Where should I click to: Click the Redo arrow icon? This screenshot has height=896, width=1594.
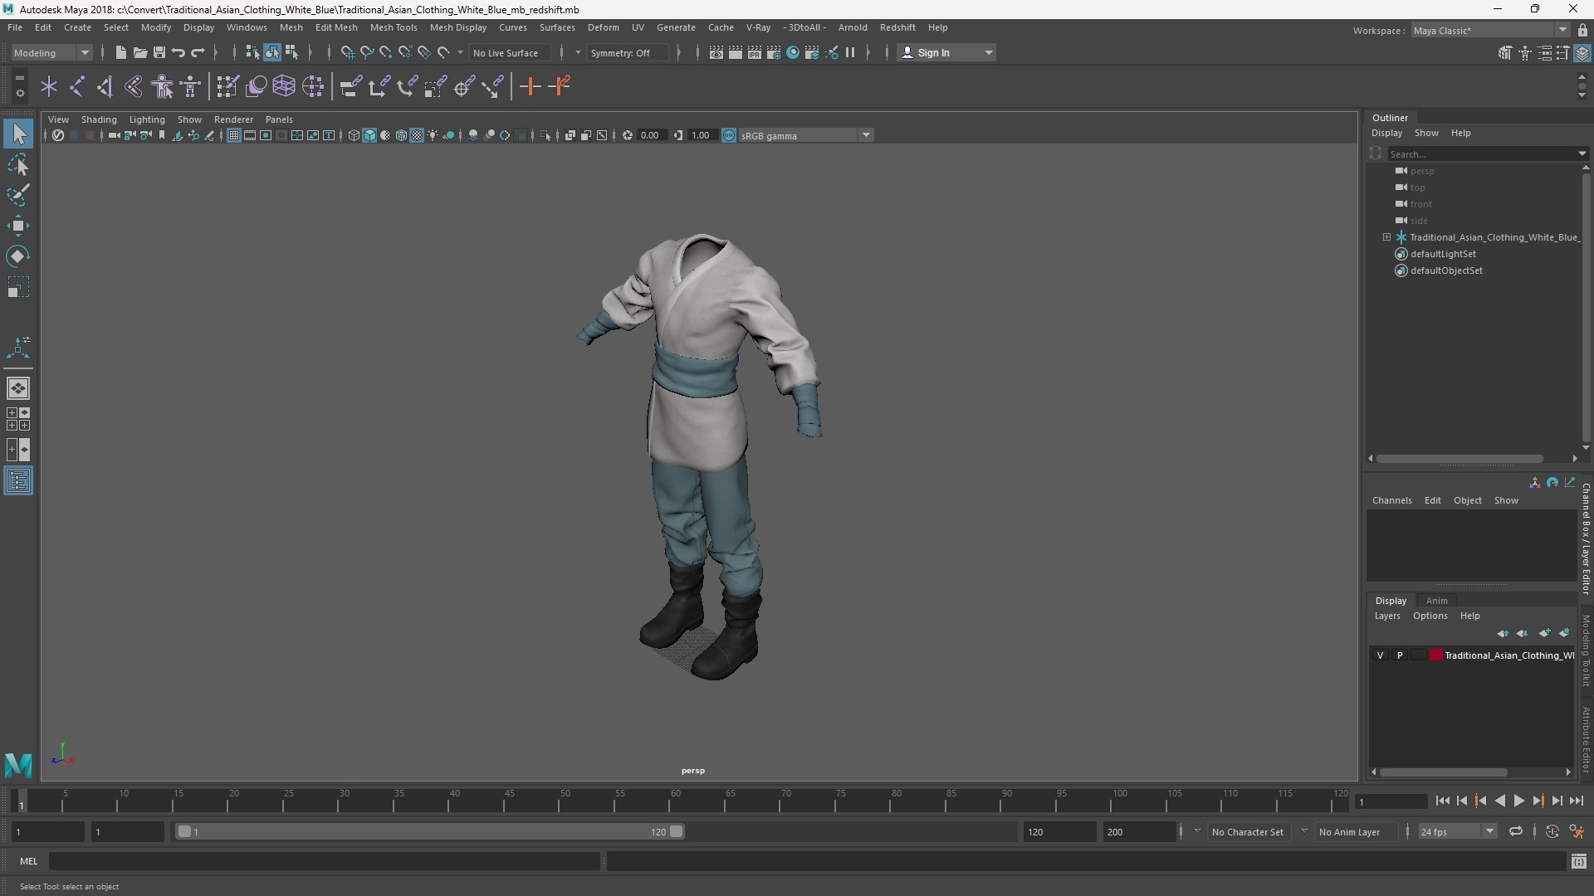[x=198, y=52]
